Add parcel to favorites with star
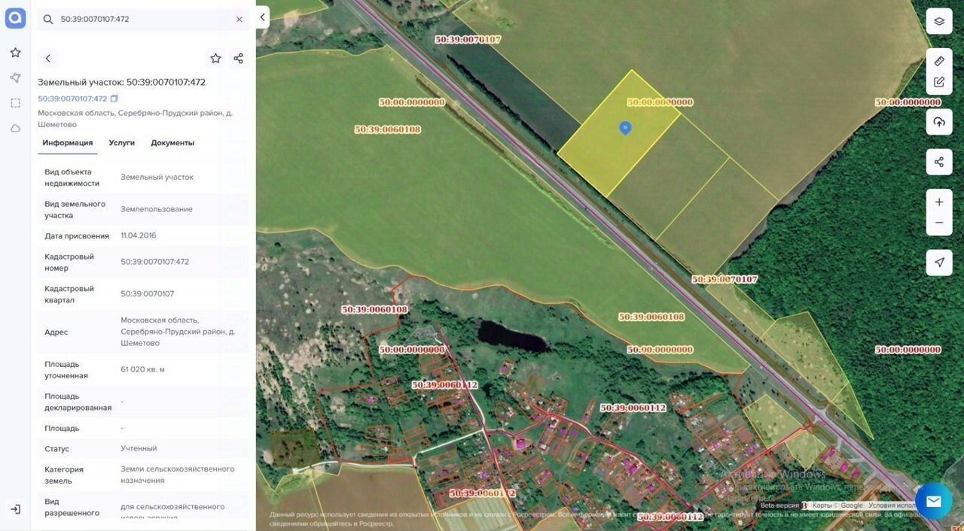This screenshot has height=531, width=964. point(215,58)
